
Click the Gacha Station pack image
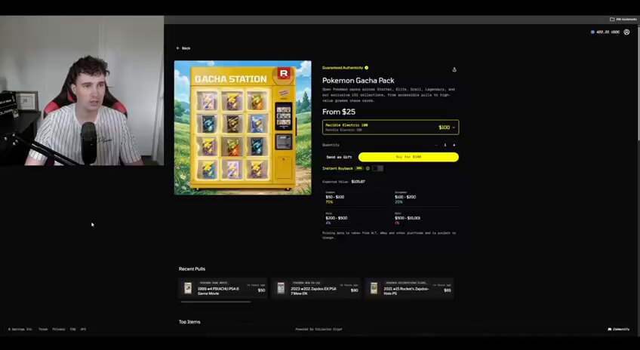(243, 127)
